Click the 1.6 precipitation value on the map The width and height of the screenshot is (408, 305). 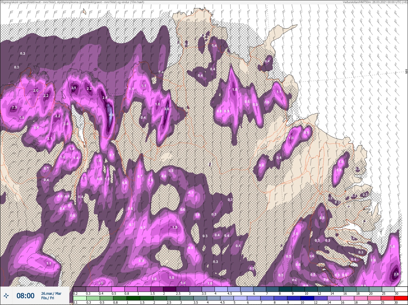291,138
